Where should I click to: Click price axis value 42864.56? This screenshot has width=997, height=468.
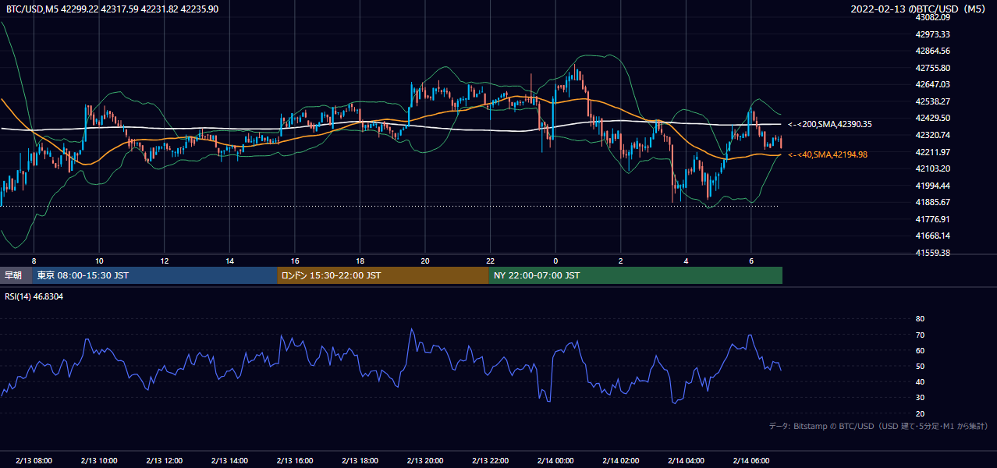click(932, 51)
